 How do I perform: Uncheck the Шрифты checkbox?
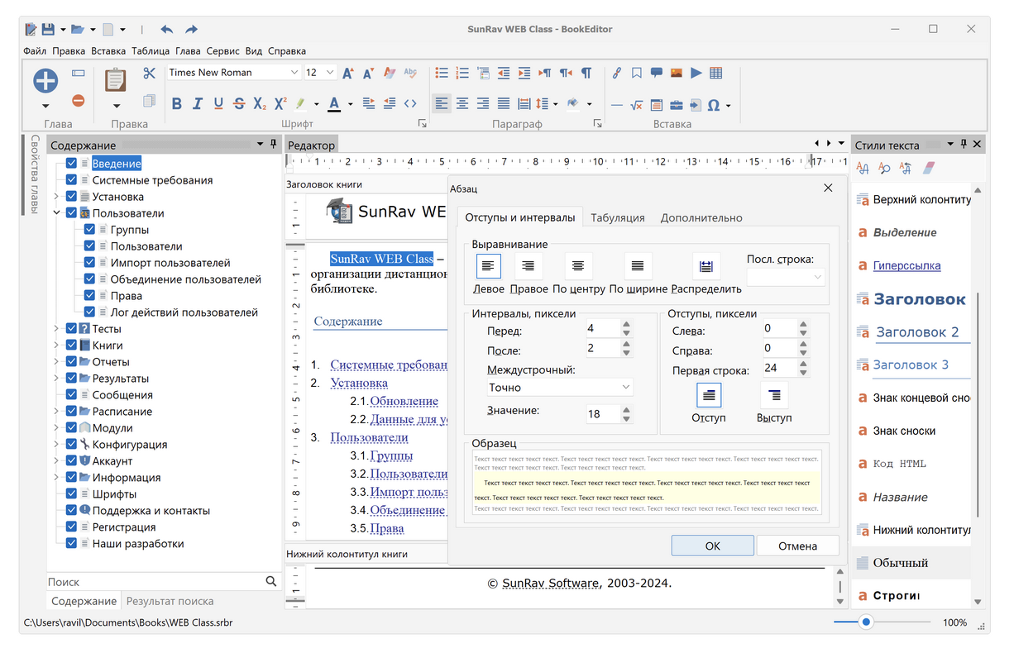[x=71, y=494]
